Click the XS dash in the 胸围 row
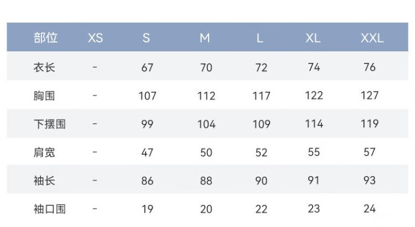This screenshot has width=415, height=227. (x=95, y=96)
